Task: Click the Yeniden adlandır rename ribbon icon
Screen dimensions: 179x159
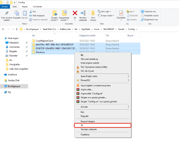Action: click(83, 14)
